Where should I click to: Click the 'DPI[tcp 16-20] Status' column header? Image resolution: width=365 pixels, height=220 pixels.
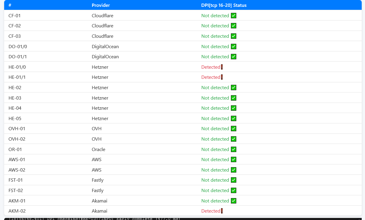224,5
